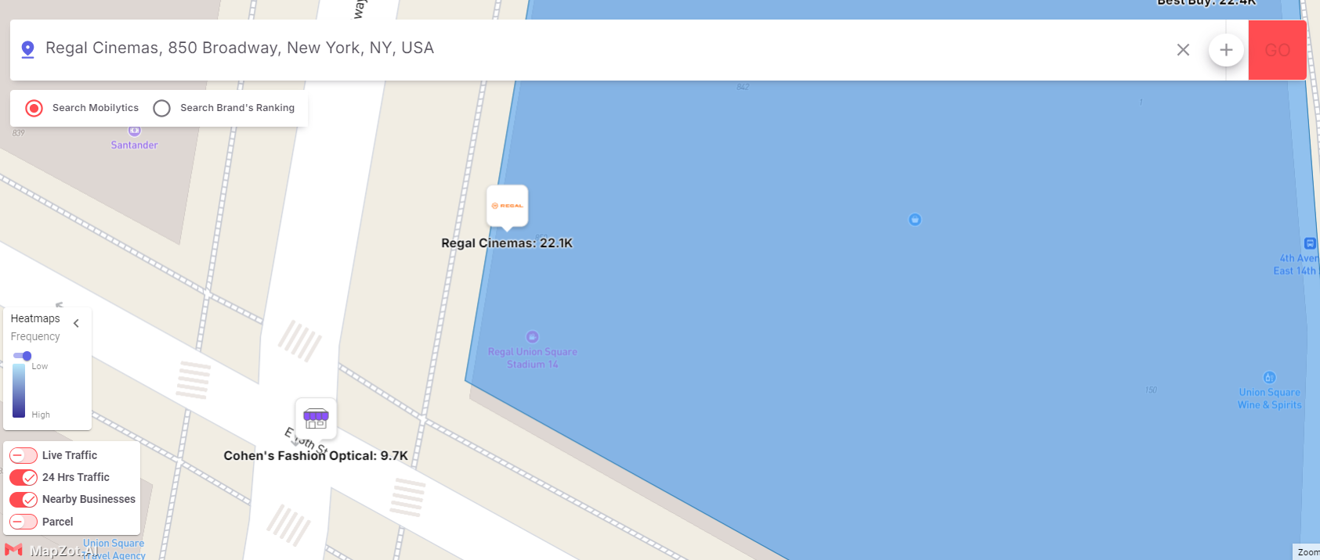This screenshot has height=560, width=1320.
Task: Select Search Brand's Ranking radio option
Action: (x=161, y=108)
